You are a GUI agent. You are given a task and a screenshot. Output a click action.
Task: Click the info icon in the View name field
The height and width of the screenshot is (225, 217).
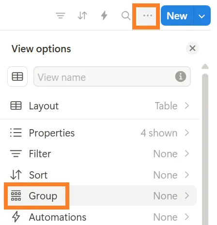(x=181, y=76)
